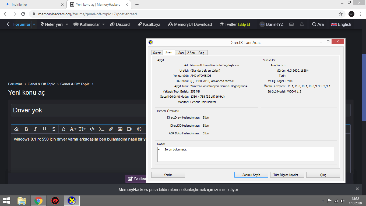Toggle underline formatting in editor
This screenshot has height=206, width=366.
coord(44,129)
